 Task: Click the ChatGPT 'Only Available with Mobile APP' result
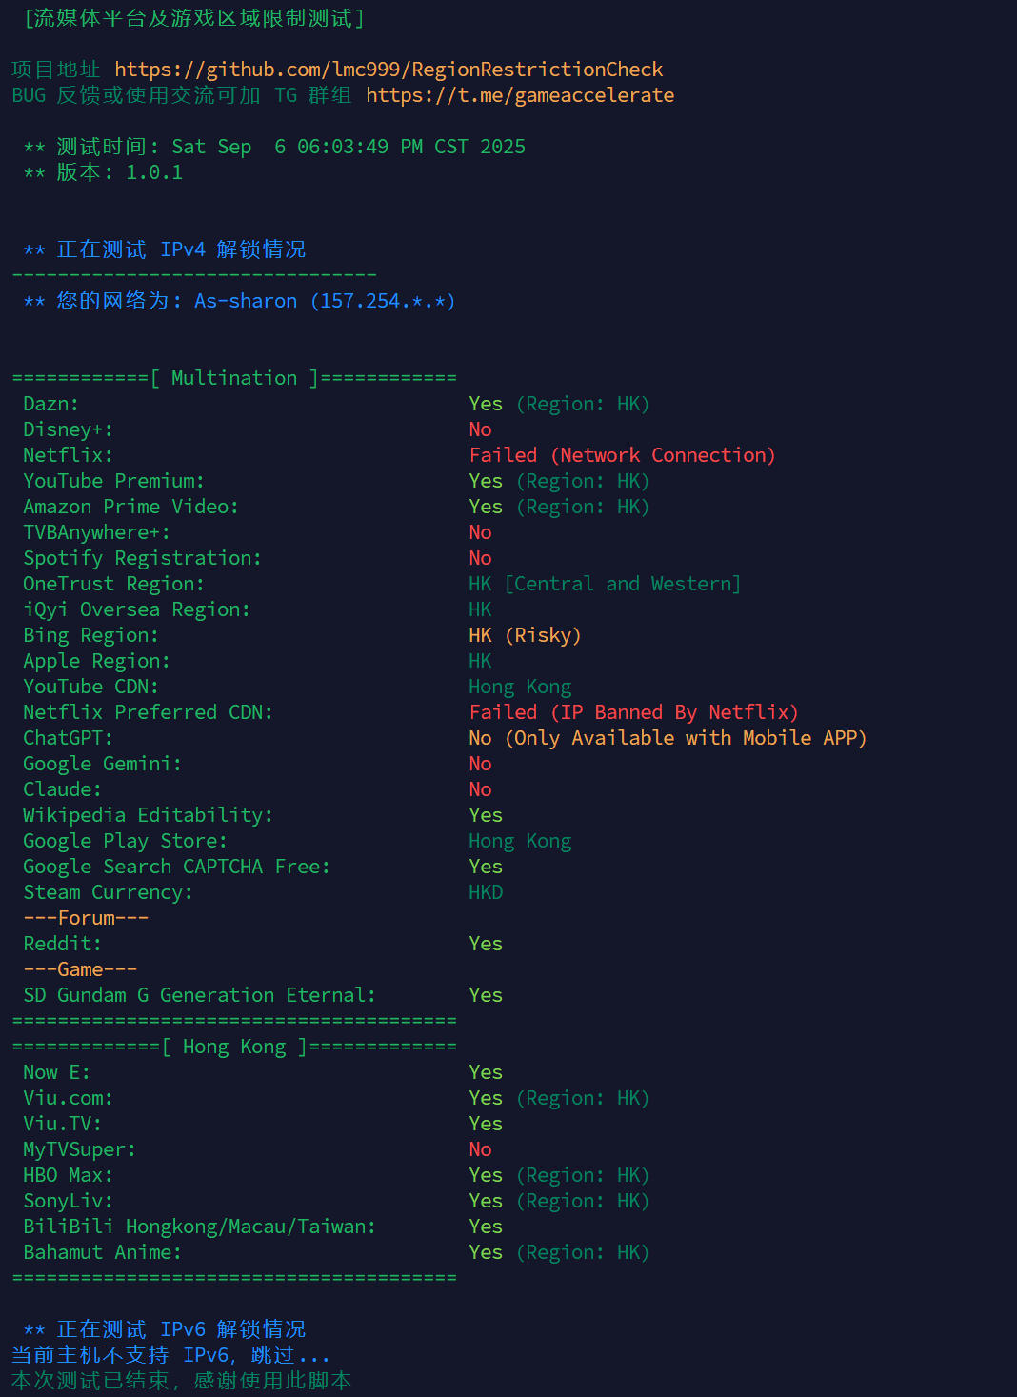click(668, 738)
